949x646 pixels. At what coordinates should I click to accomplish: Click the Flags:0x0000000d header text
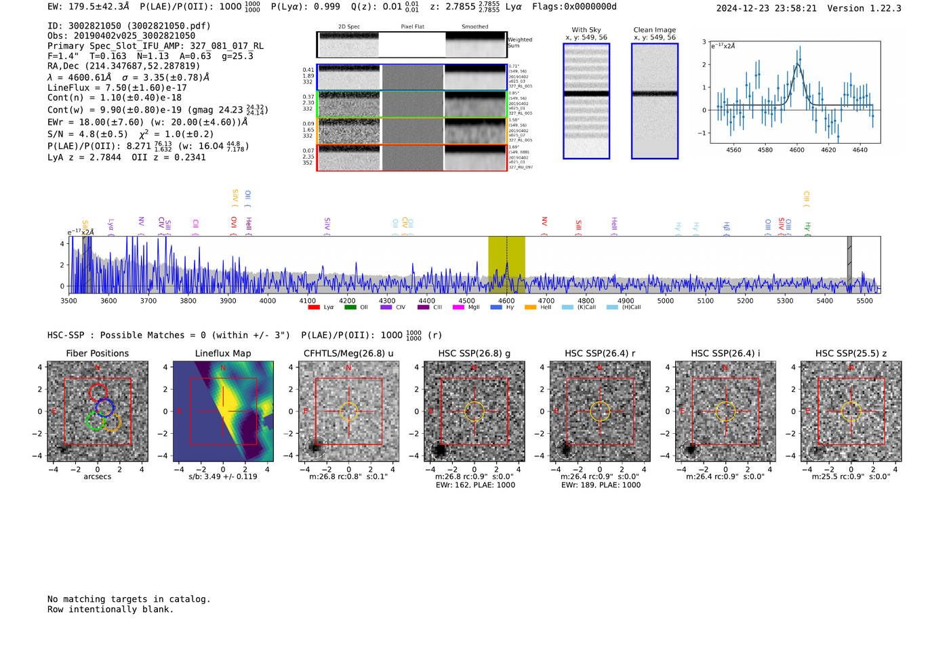pos(574,7)
